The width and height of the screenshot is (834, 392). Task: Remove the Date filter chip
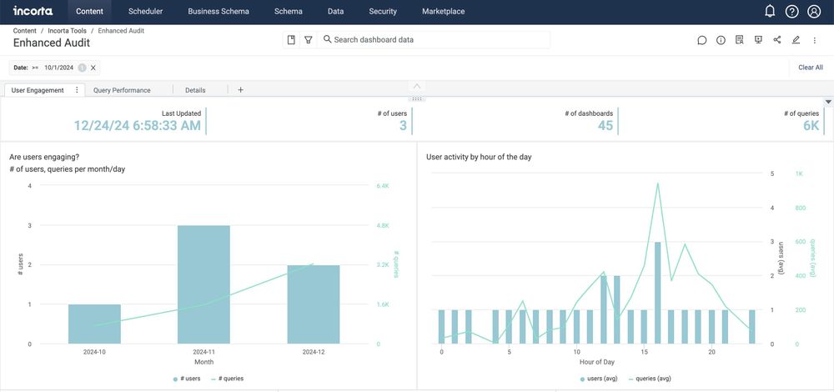point(93,68)
